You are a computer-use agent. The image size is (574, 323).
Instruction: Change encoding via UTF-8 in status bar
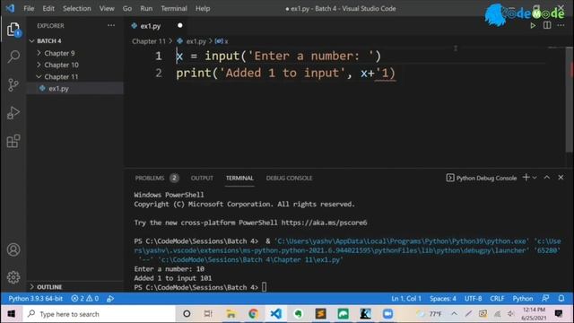coord(473,299)
